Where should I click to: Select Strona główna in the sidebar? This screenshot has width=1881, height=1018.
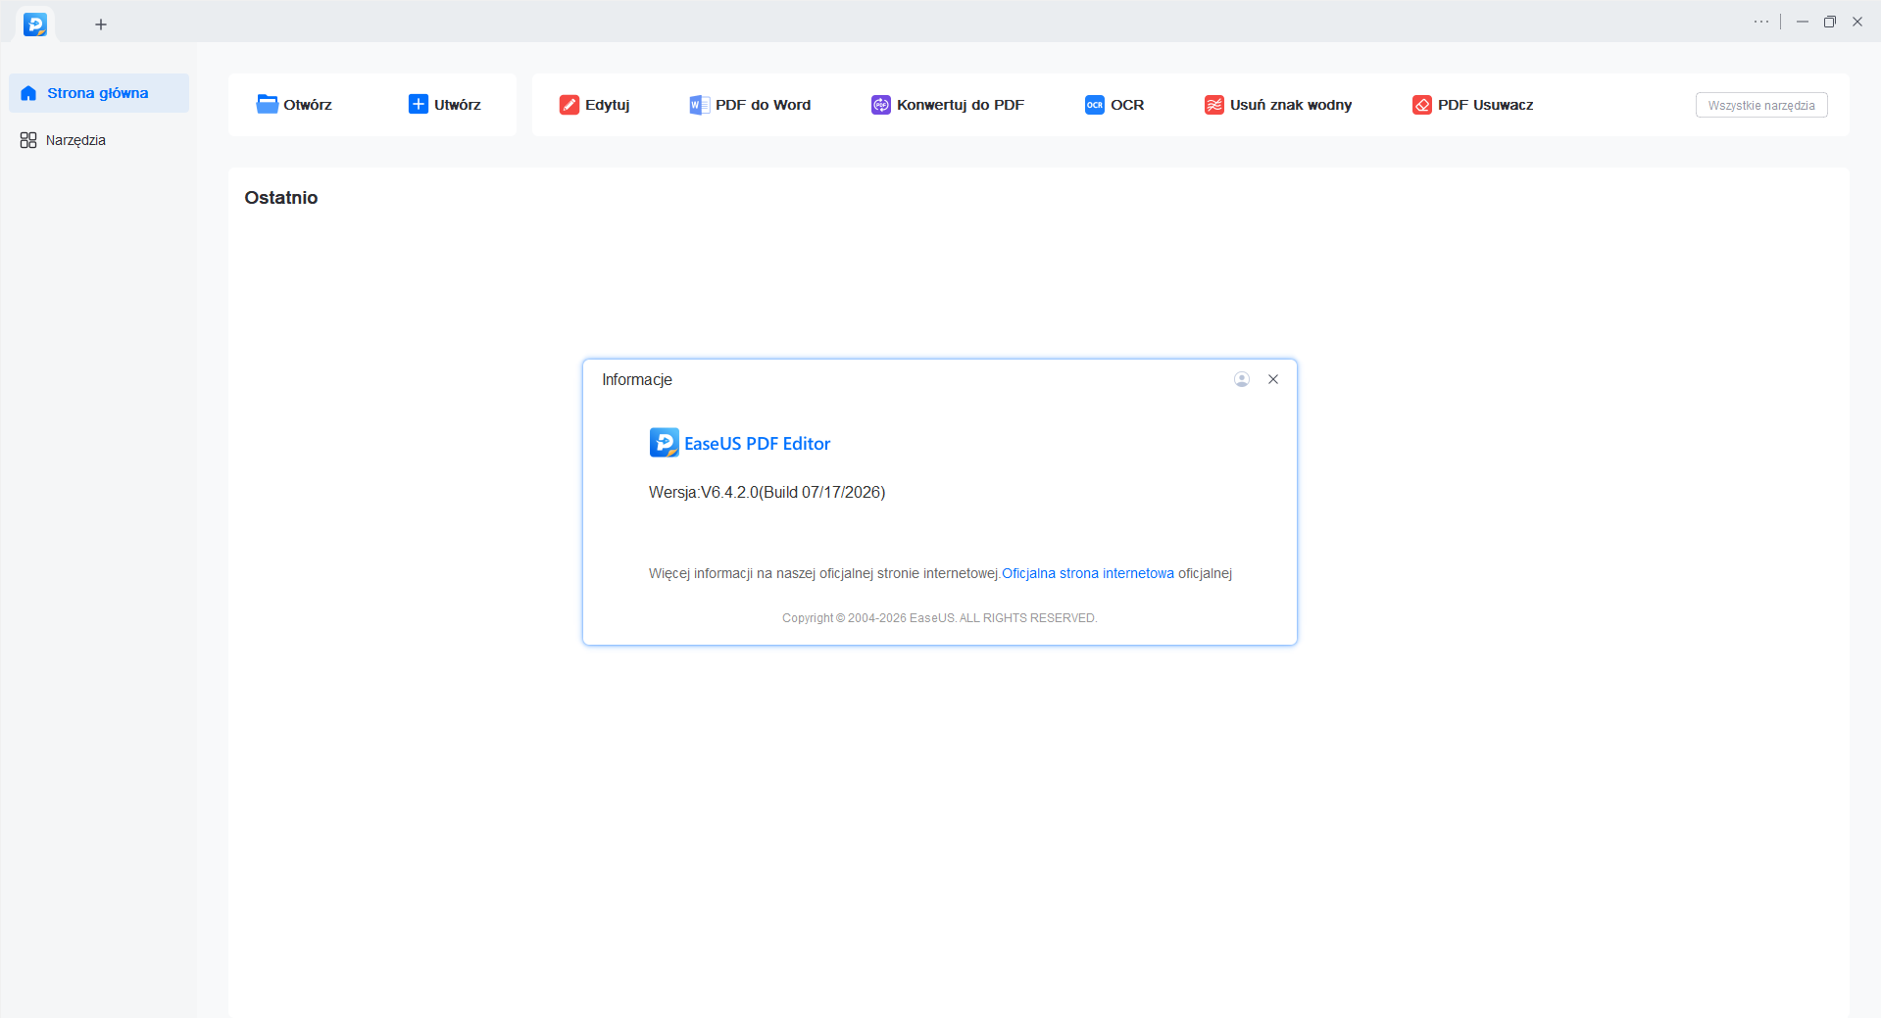[99, 93]
